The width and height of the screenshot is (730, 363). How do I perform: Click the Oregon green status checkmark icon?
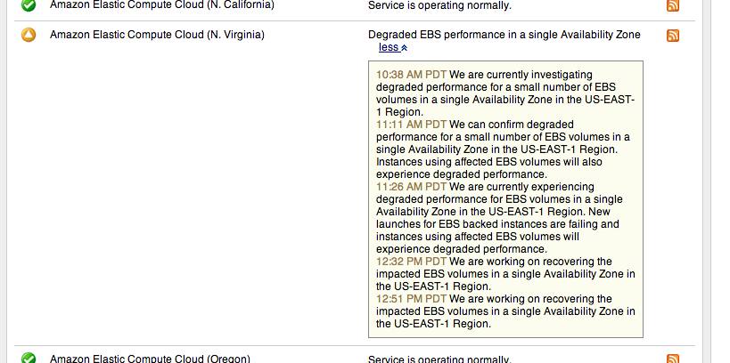click(x=29, y=358)
